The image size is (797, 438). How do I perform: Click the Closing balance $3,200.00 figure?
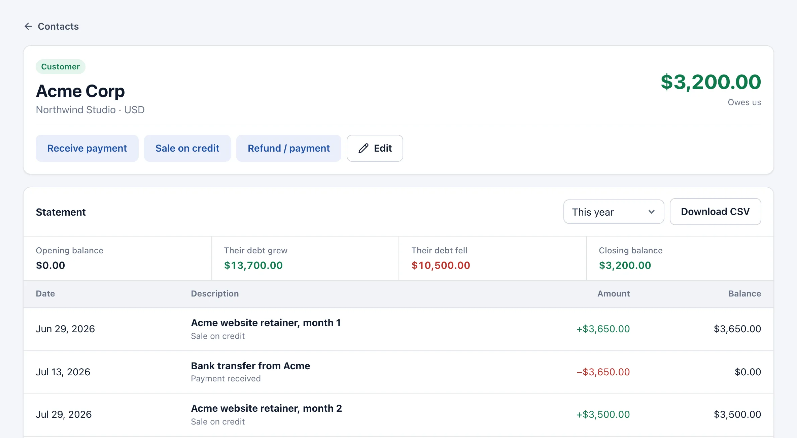pyautogui.click(x=625, y=265)
